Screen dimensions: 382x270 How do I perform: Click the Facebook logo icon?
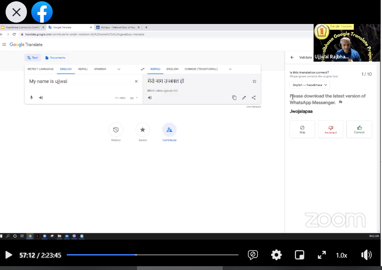click(42, 12)
